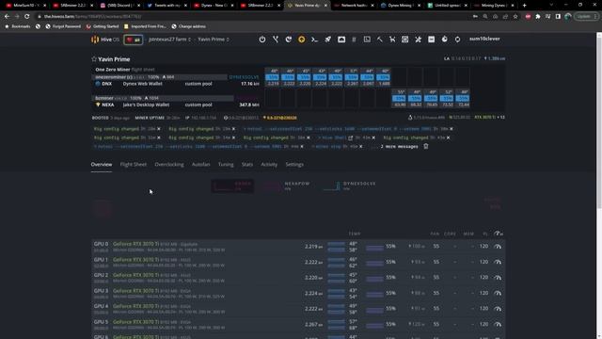Open GPU 0 overclock speedometer icon

pyautogui.click(x=498, y=247)
